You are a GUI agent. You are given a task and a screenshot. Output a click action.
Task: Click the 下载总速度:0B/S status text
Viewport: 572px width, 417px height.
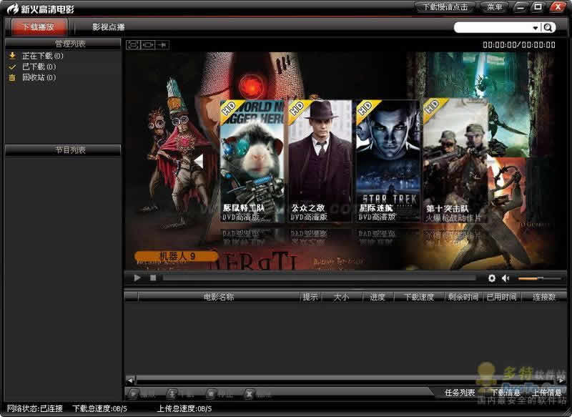point(99,408)
